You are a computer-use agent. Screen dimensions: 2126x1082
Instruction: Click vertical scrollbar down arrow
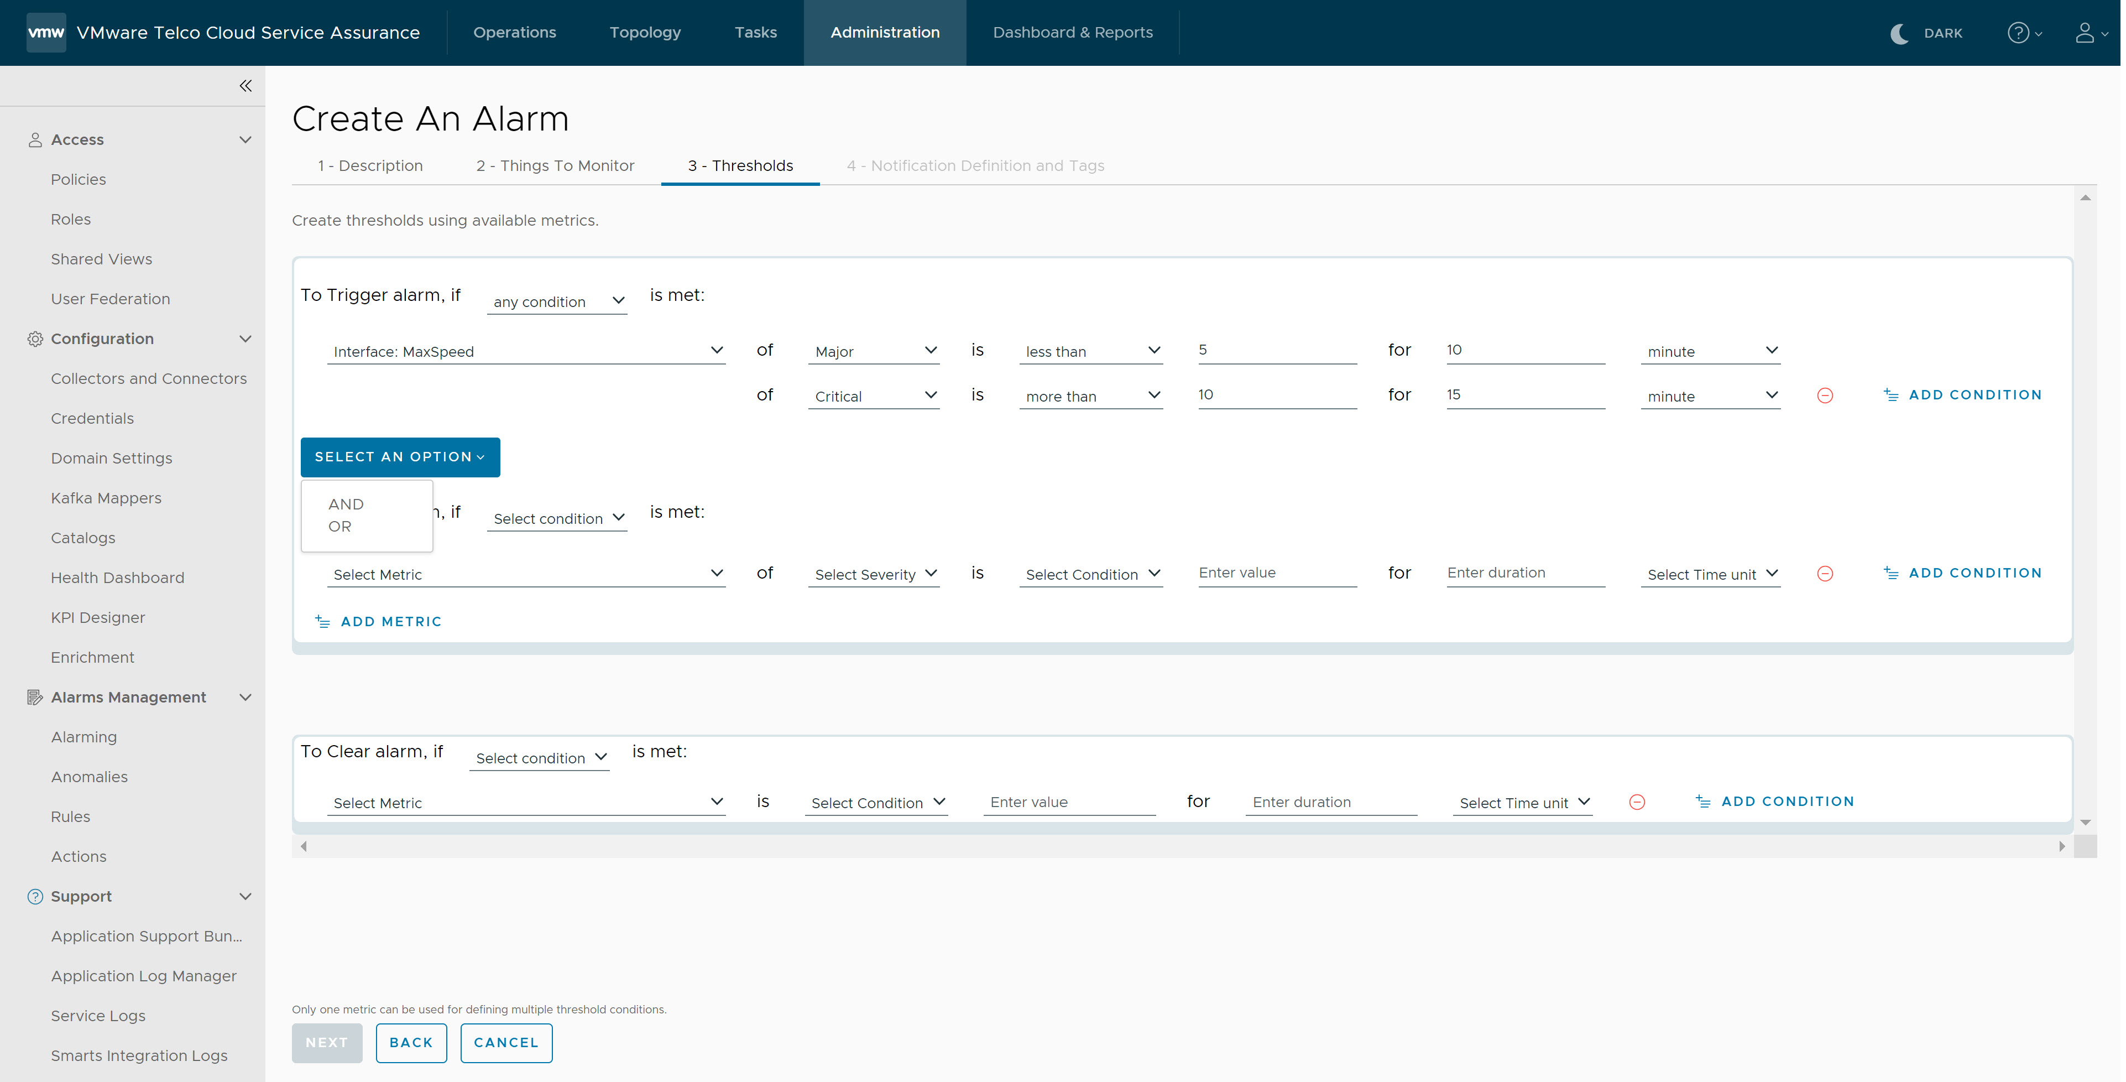[x=2085, y=823]
